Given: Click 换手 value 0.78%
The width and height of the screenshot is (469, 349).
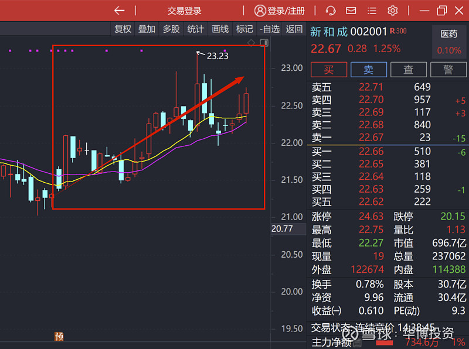Looking at the screenshot, I should click(369, 284).
